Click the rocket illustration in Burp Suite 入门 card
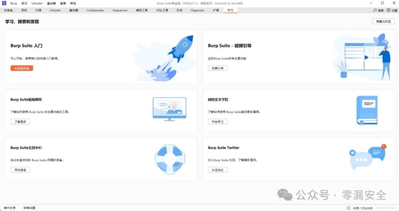This screenshot has height=211, width=399. 164,58
